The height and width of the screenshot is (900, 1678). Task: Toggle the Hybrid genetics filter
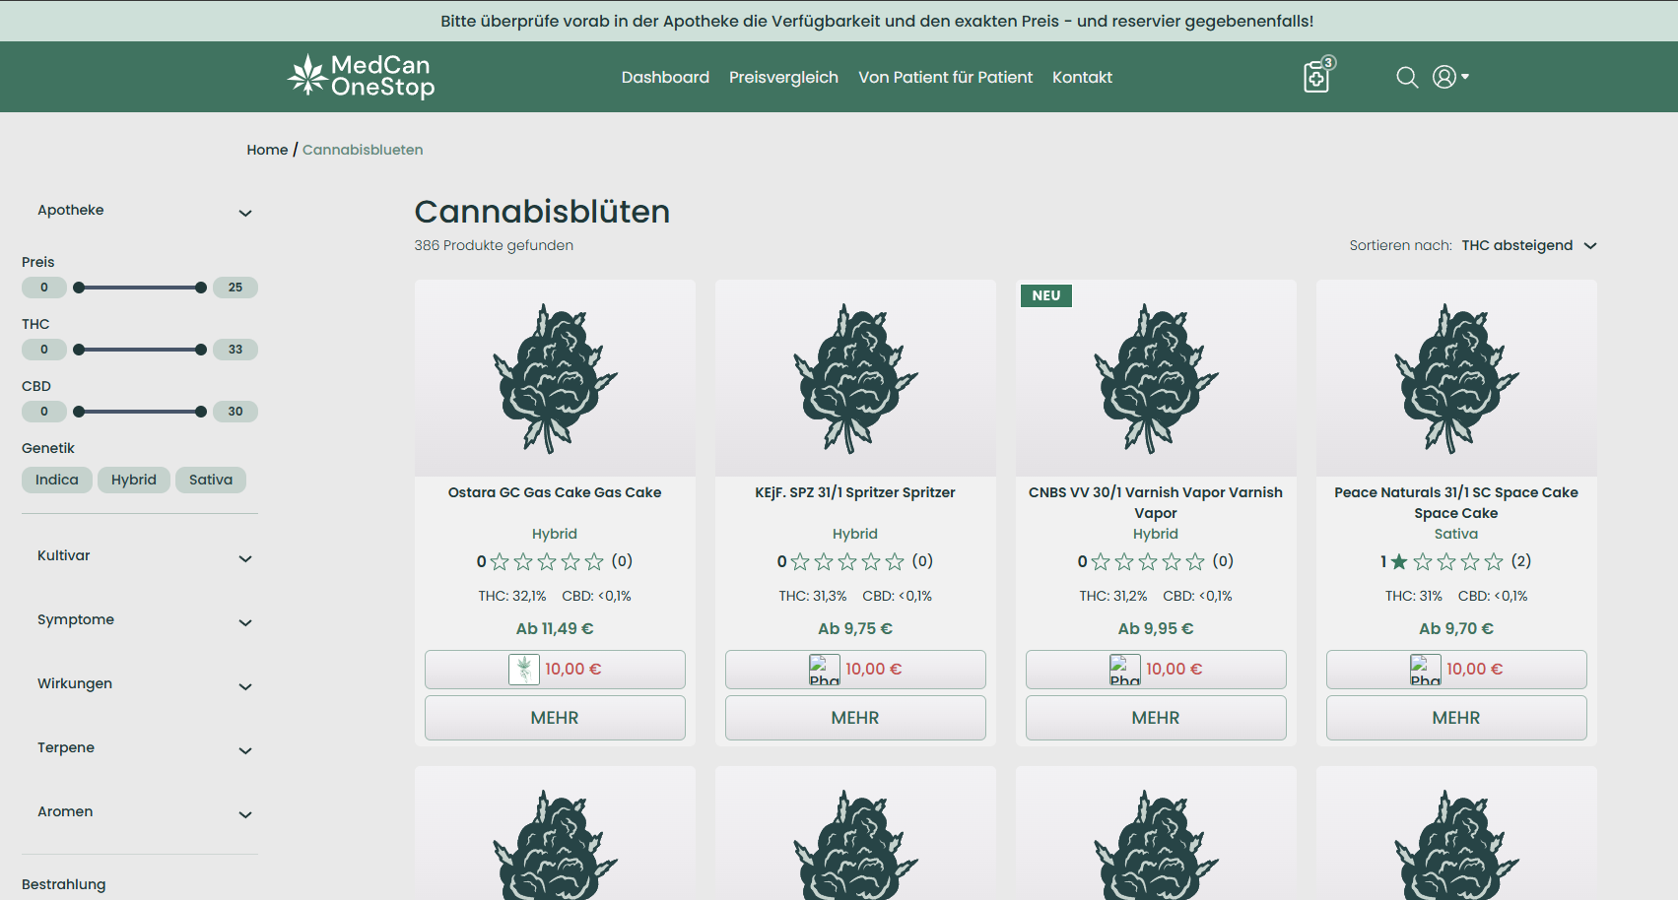[134, 480]
